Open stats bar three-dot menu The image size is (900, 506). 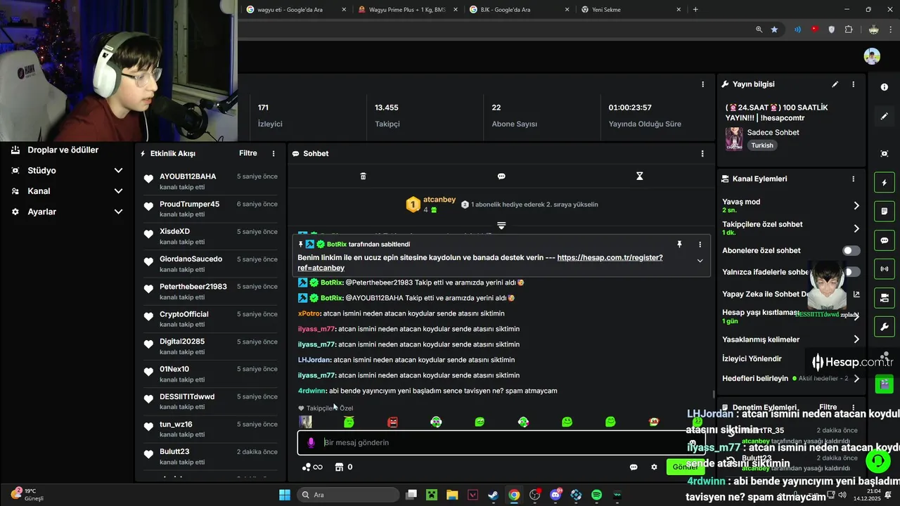pos(702,84)
